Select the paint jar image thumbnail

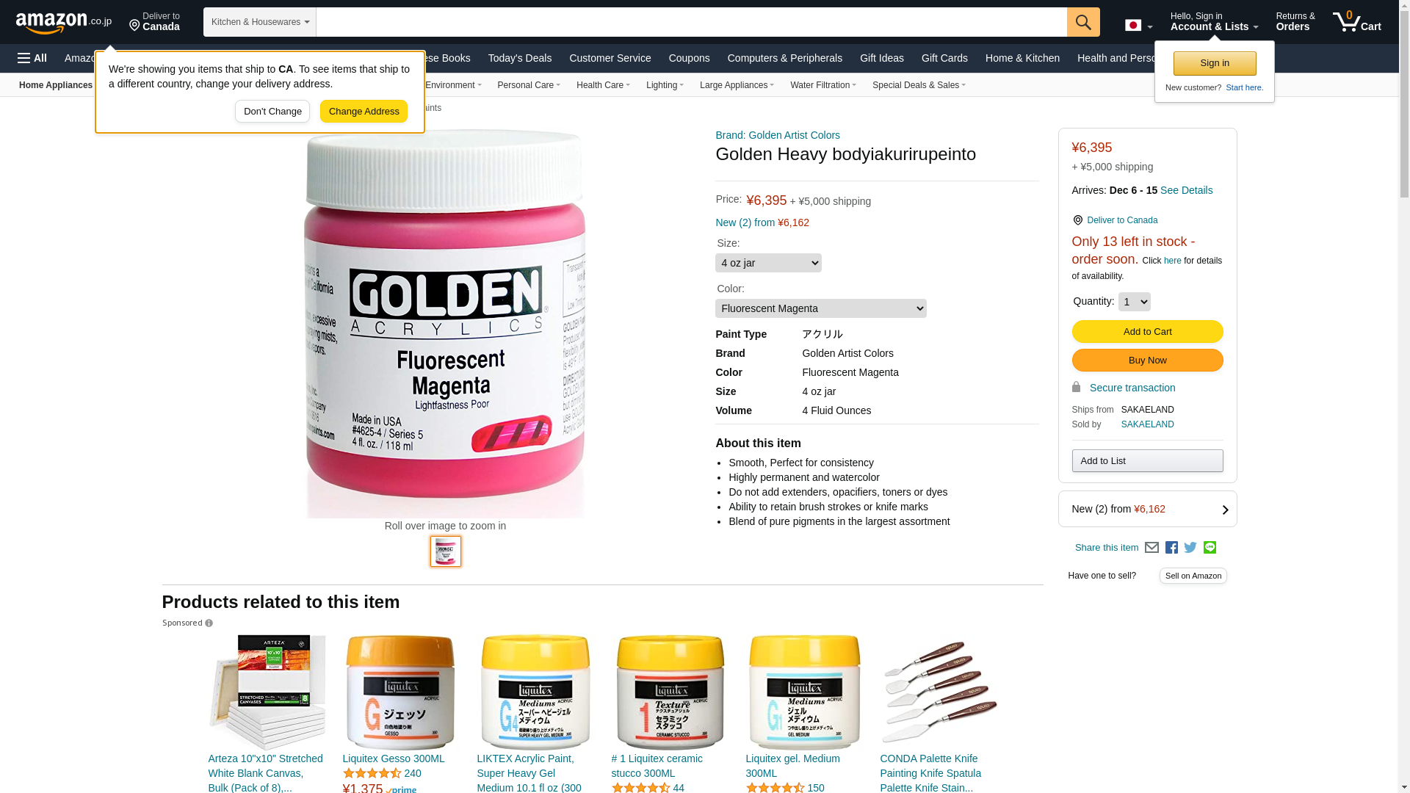coord(446,551)
